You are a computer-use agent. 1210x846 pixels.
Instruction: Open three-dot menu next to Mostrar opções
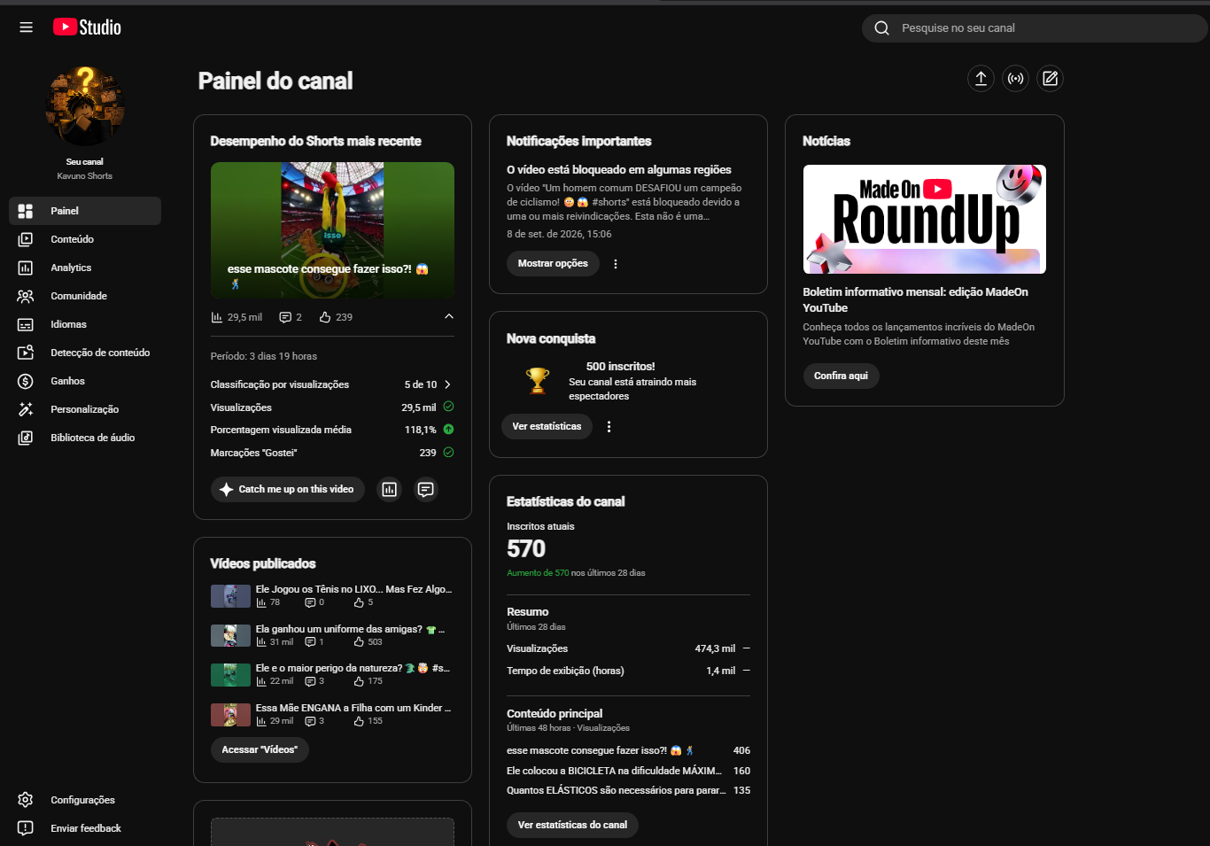coord(616,264)
